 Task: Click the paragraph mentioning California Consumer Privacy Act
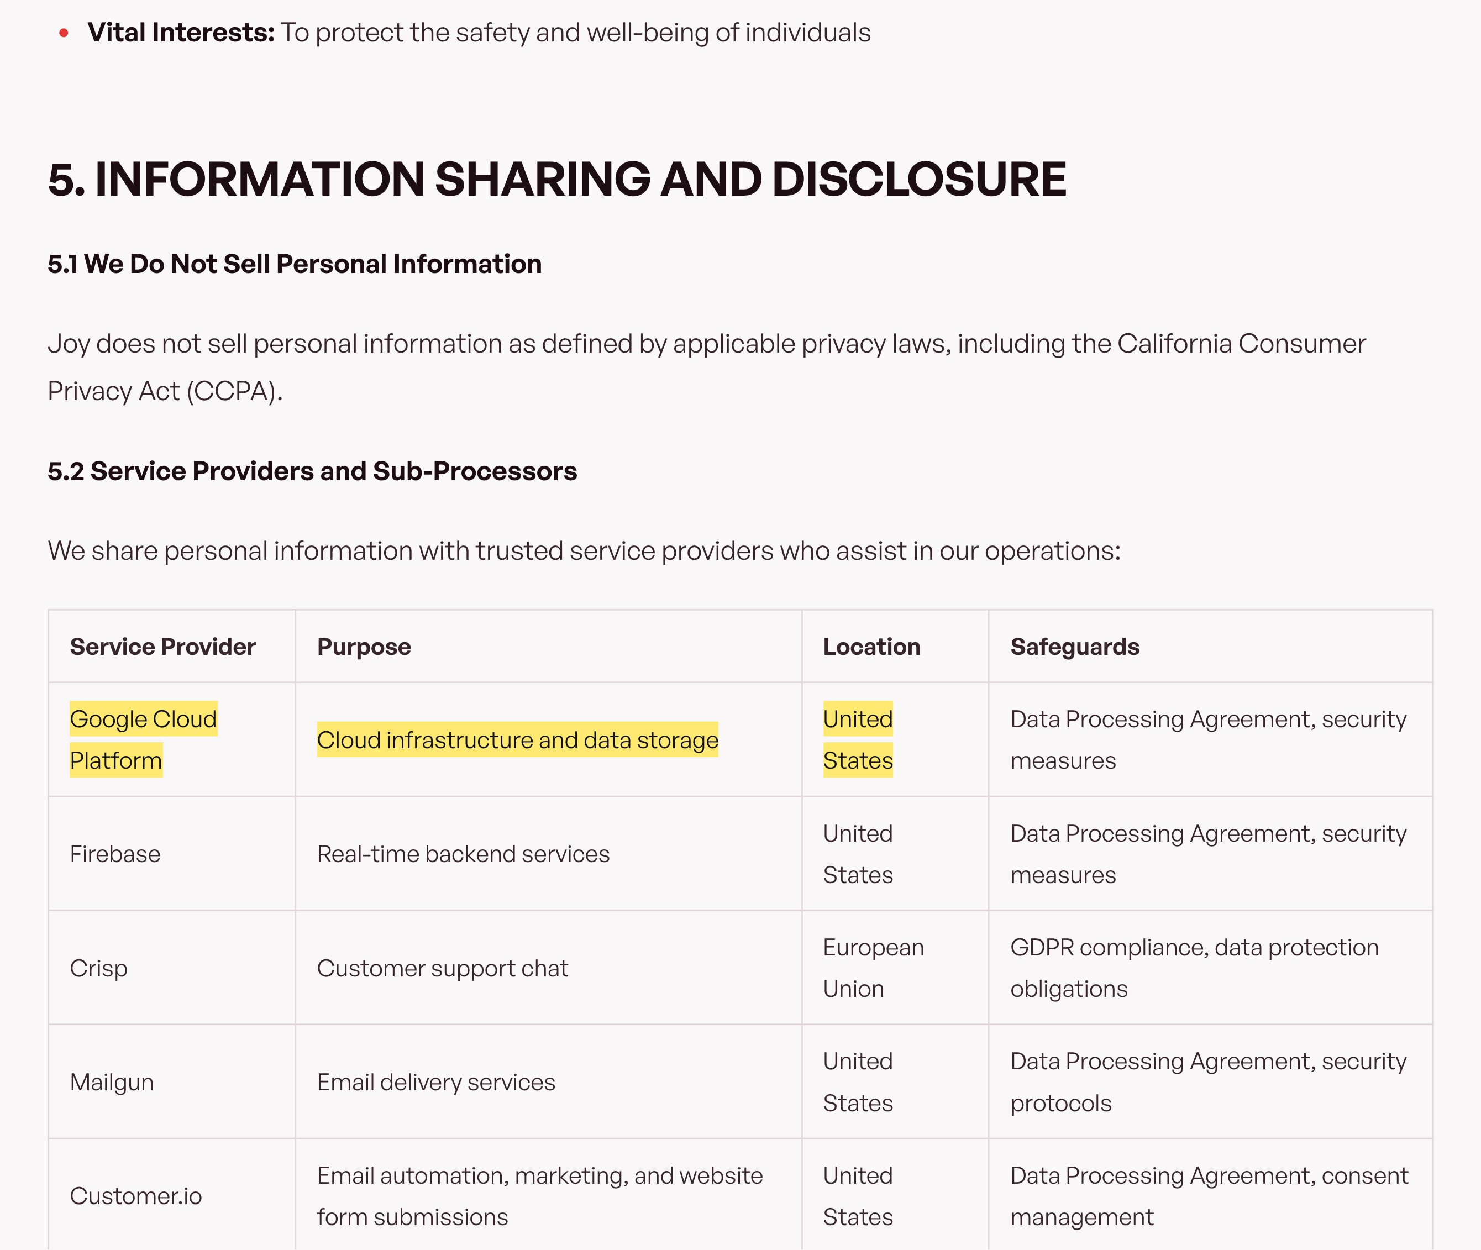[x=706, y=367]
